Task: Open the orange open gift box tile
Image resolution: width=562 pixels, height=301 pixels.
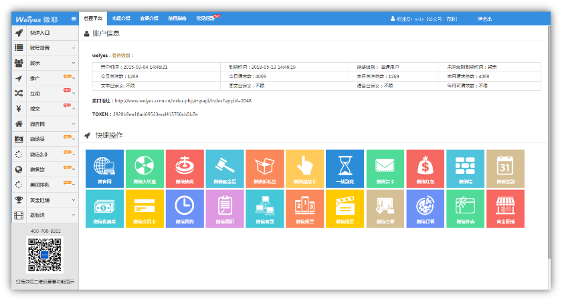Action: [x=265, y=169]
